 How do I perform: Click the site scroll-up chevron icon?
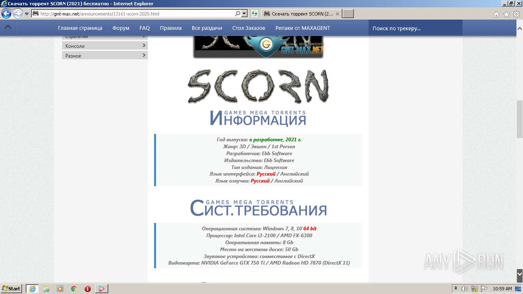click(x=8, y=28)
